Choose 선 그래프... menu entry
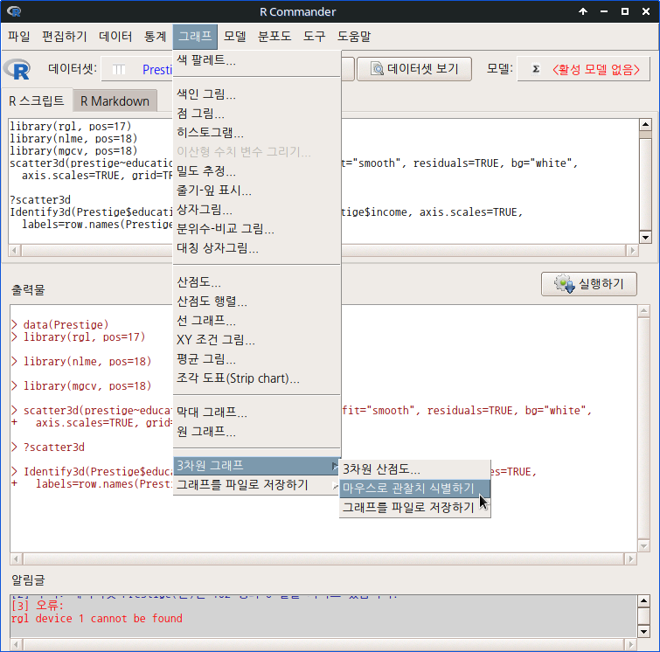Image resolution: width=660 pixels, height=652 pixels. pos(257,320)
